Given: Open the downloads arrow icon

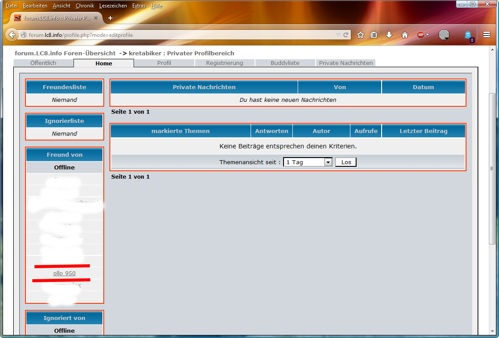Looking at the screenshot, I should (389, 35).
